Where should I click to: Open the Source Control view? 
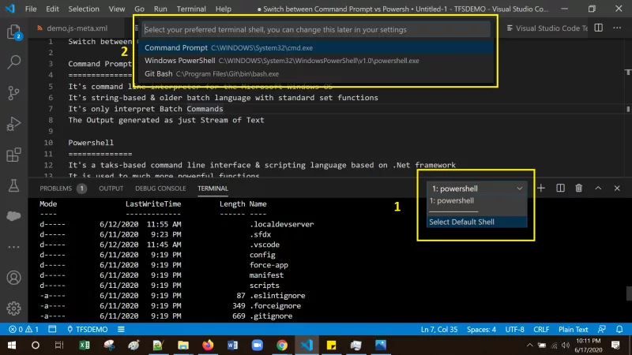click(x=13, y=92)
